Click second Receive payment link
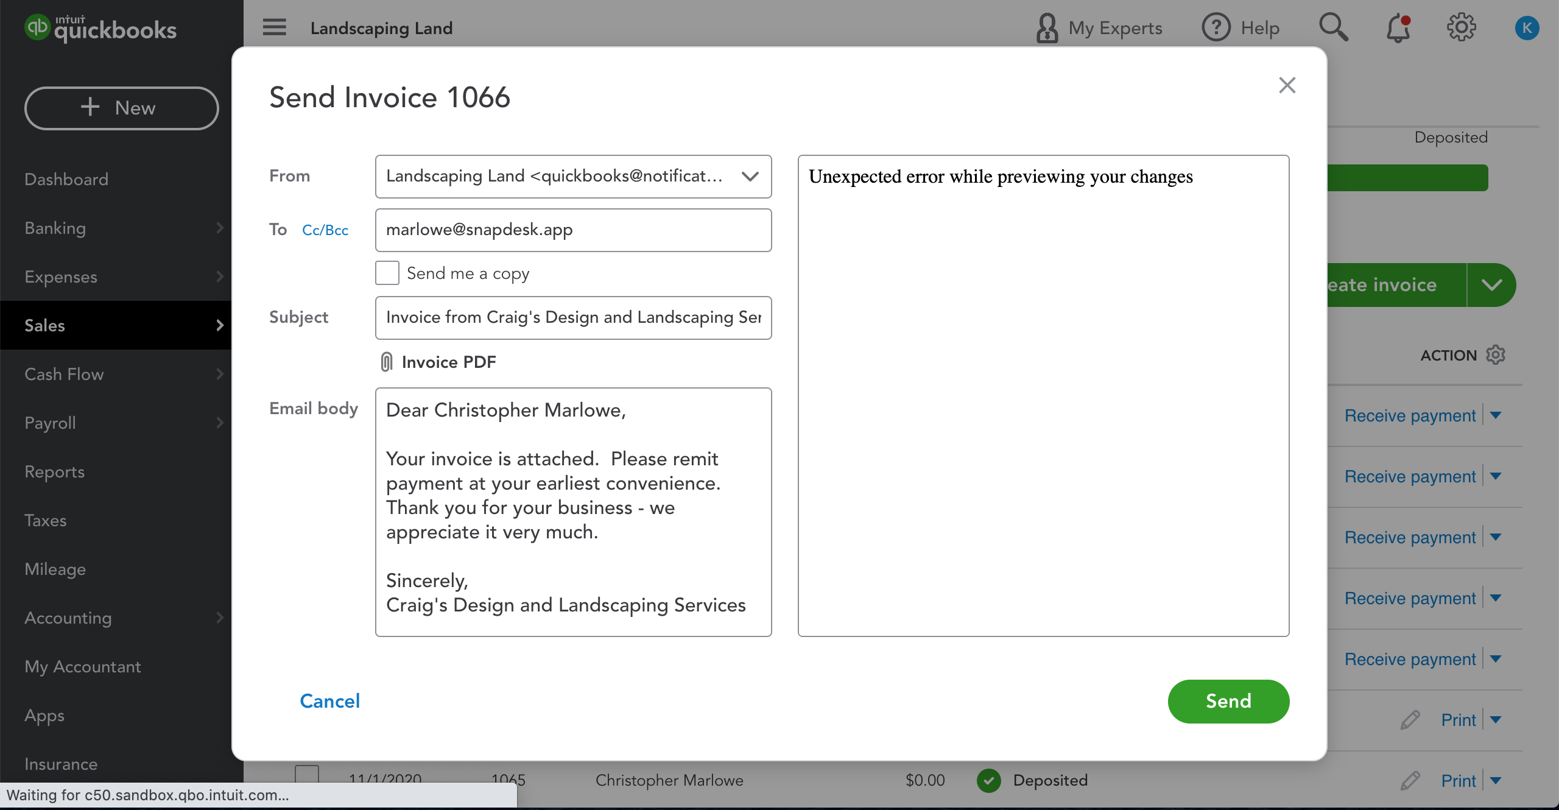This screenshot has width=1559, height=810. [1410, 476]
